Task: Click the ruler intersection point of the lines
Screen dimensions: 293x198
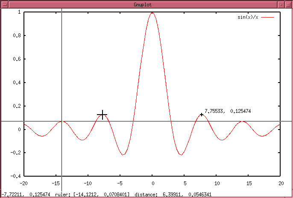Action: (x=62, y=121)
